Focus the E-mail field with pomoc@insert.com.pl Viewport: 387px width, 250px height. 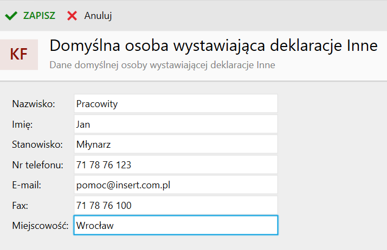pyautogui.click(x=176, y=185)
